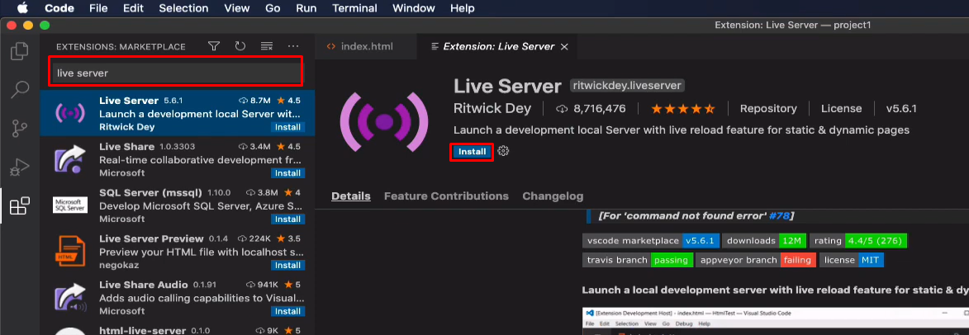969x335 pixels.
Task: Install Live Server Preview by negokaz
Action: [x=287, y=266]
